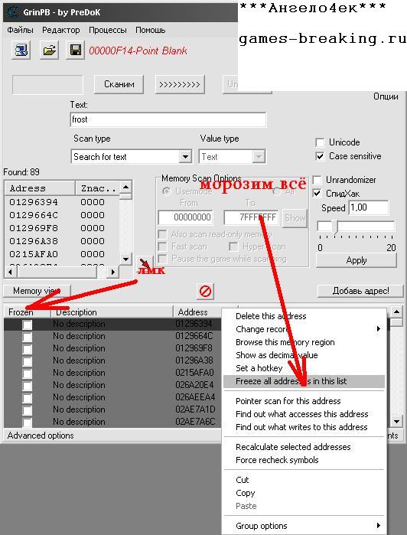This screenshot has width=407, height=535.
Task: Select Show as decimal value
Action: pos(304,355)
